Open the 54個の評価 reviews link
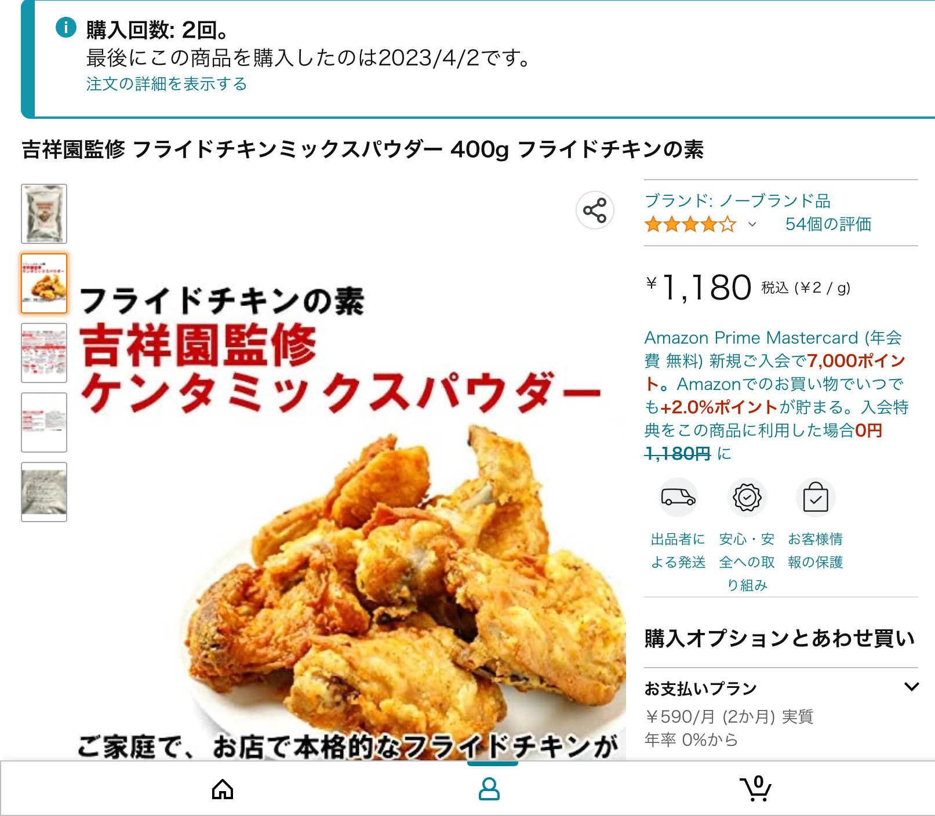This screenshot has width=935, height=816. [x=828, y=224]
